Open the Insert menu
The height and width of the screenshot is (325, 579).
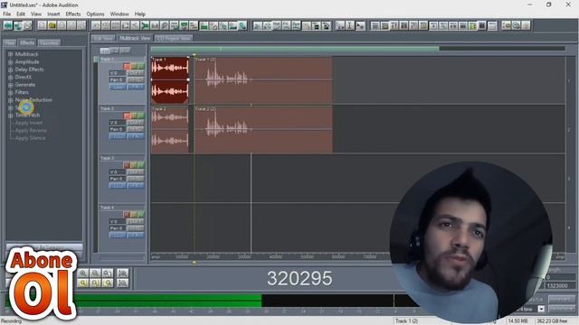click(x=53, y=14)
